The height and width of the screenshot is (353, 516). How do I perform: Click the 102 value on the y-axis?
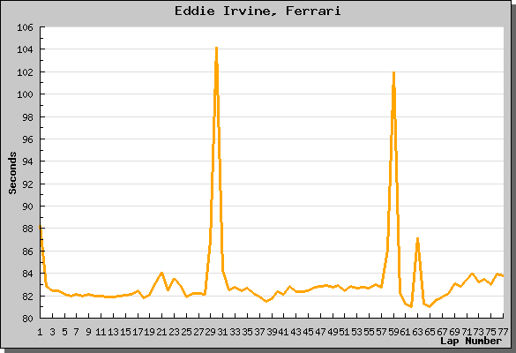[26, 72]
